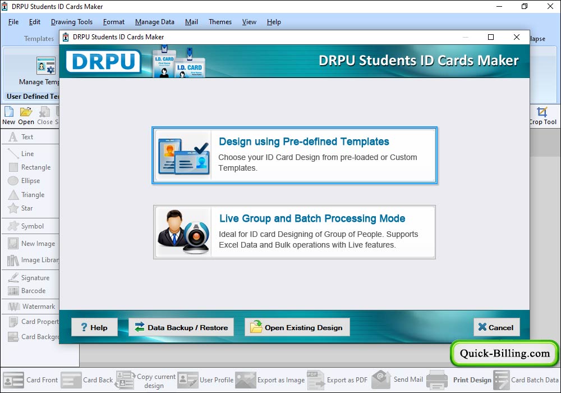Viewport: 561px width, 393px height.
Task: Open the Format menu
Action: 114,22
